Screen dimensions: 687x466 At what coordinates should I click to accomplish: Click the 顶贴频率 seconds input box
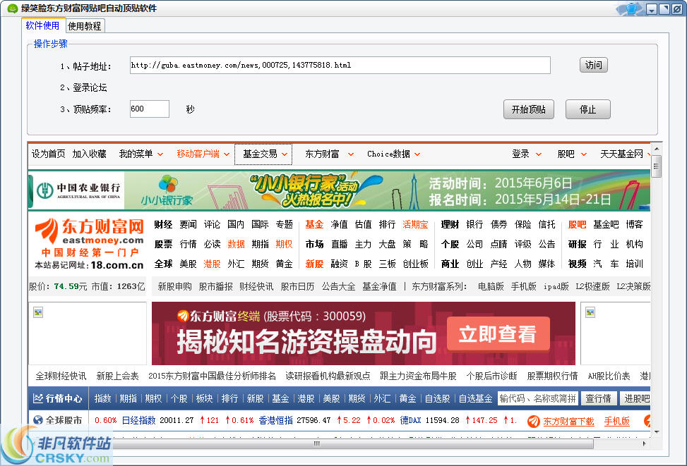pos(150,109)
